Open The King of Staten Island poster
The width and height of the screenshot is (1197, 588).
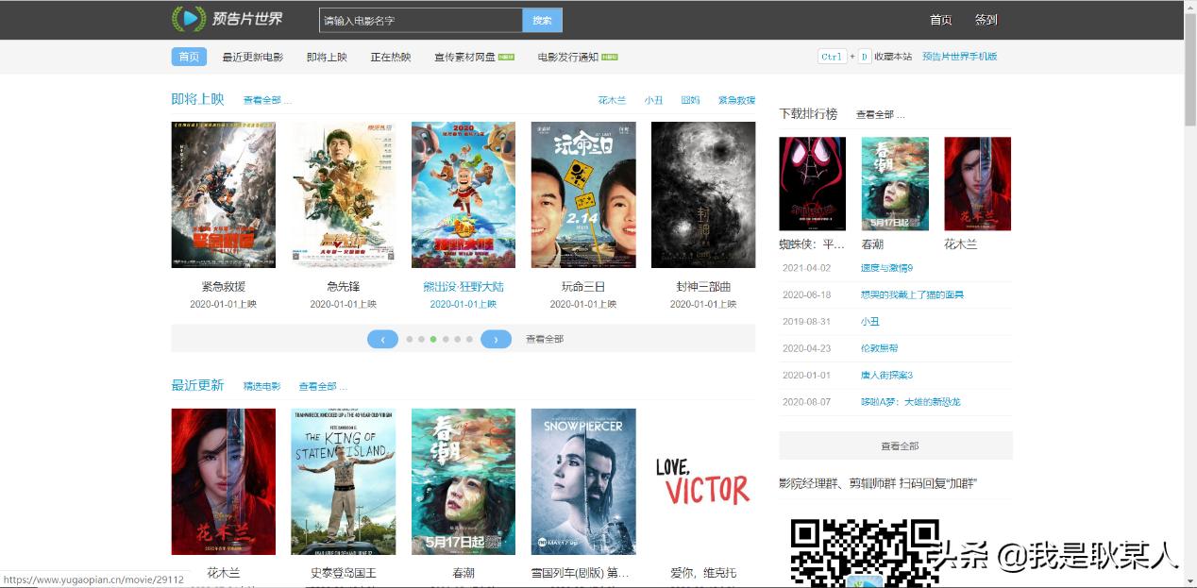344,481
